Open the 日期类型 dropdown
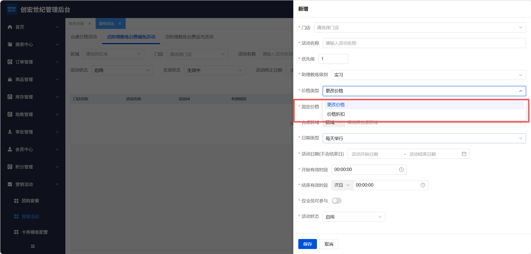 click(x=424, y=138)
